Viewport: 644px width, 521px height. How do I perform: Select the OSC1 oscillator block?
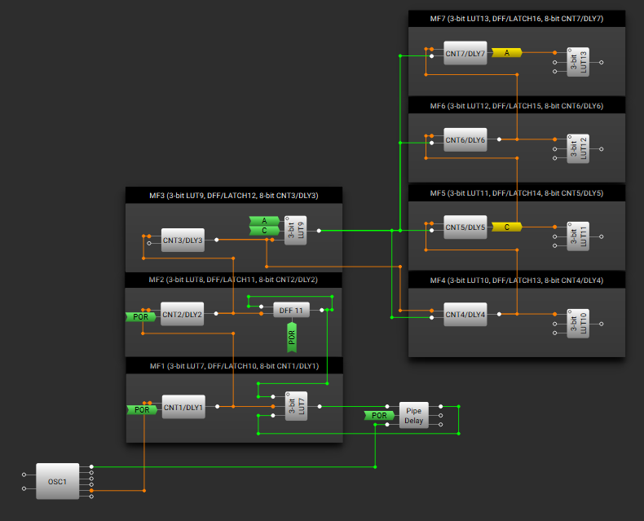tap(58, 481)
